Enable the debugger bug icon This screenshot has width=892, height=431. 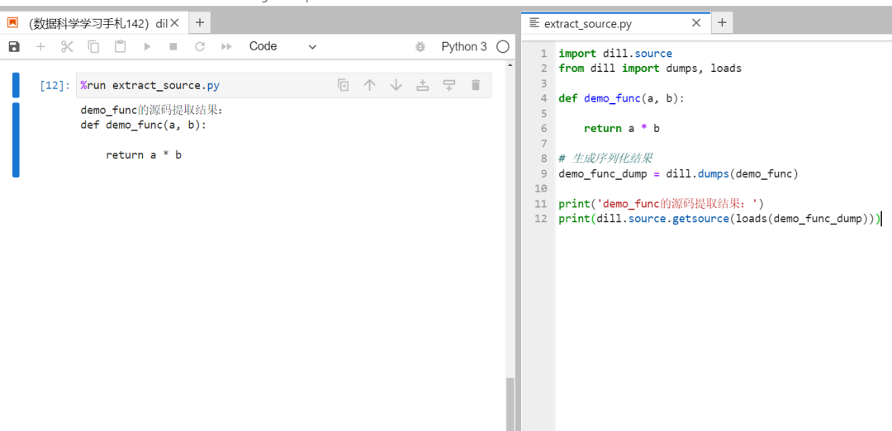tap(420, 46)
